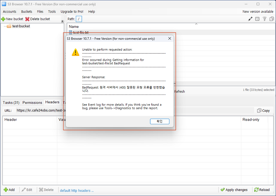The height and width of the screenshot is (196, 276).
Task: Click the Delete bucket toolbar button
Action: pos(38,19)
